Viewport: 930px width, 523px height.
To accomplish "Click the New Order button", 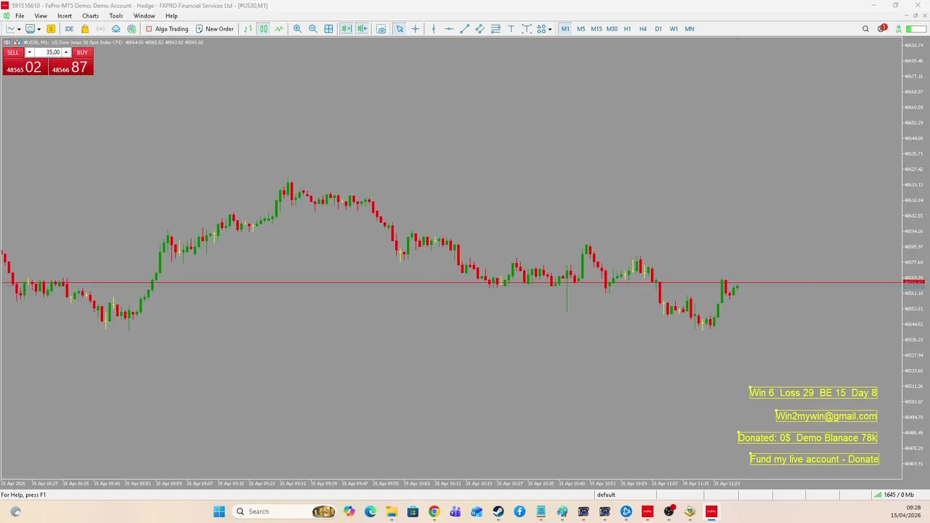I will pyautogui.click(x=215, y=29).
